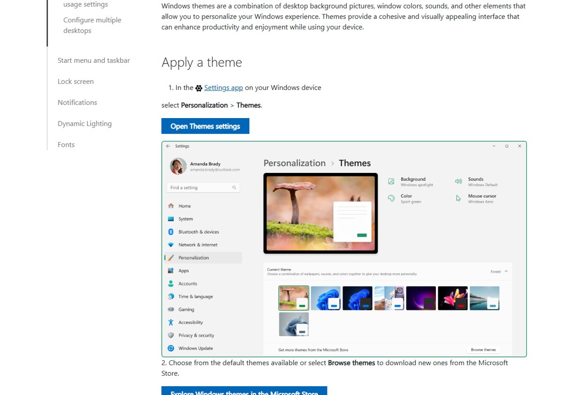Click the Apps icon in Settings sidebar
Image resolution: width=563 pixels, height=395 pixels.
tap(171, 270)
